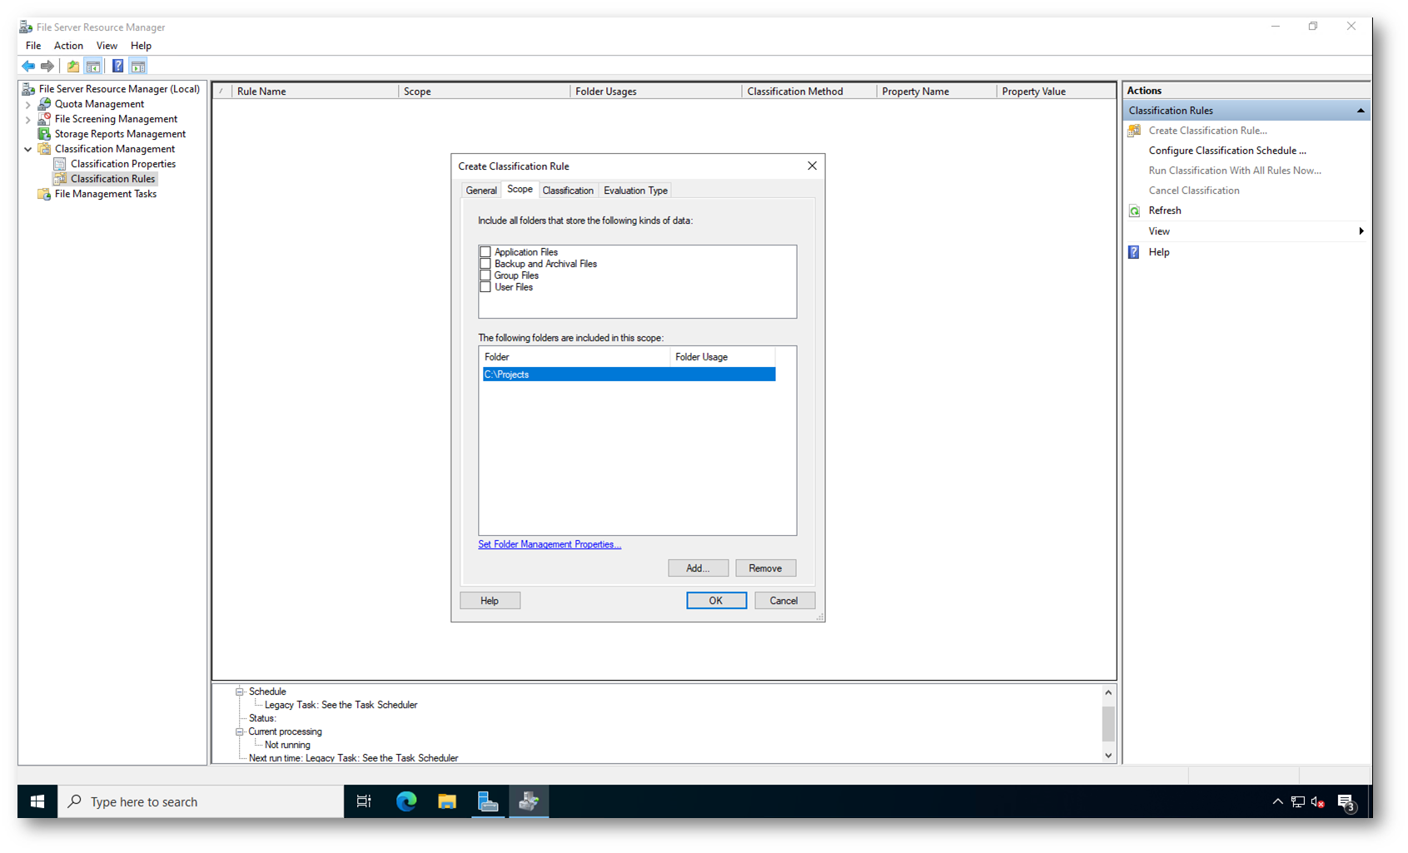The width and height of the screenshot is (1408, 853).
Task: Tick the User Files checkbox
Action: pyautogui.click(x=485, y=287)
